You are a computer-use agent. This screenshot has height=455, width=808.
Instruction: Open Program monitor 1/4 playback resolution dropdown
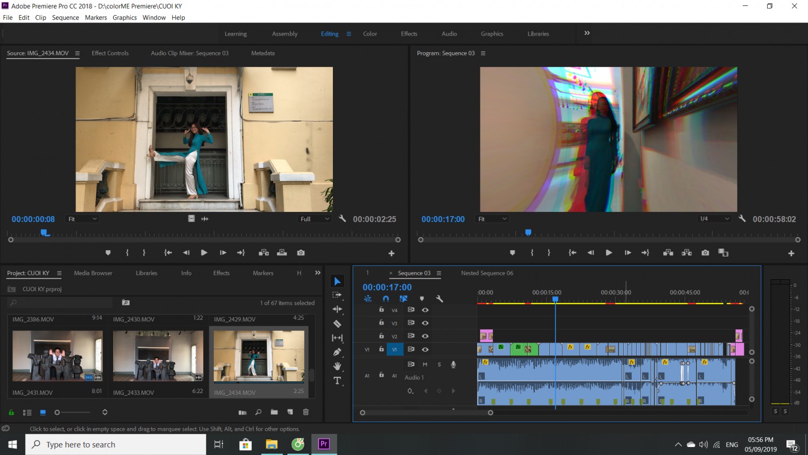click(x=714, y=219)
